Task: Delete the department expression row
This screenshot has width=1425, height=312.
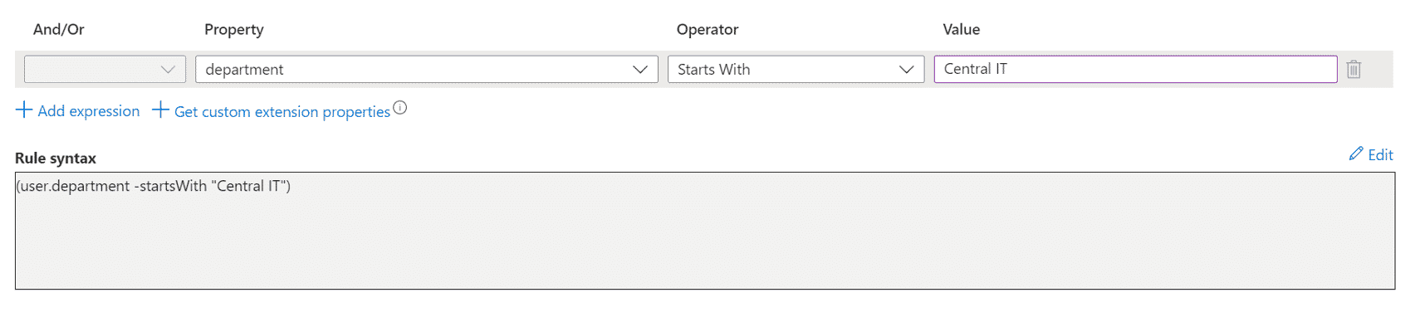Action: point(1354,69)
